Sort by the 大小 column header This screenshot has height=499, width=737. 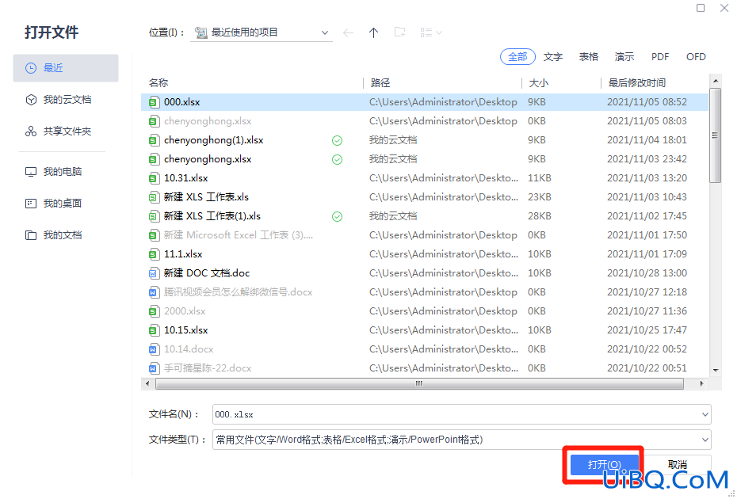pos(539,83)
